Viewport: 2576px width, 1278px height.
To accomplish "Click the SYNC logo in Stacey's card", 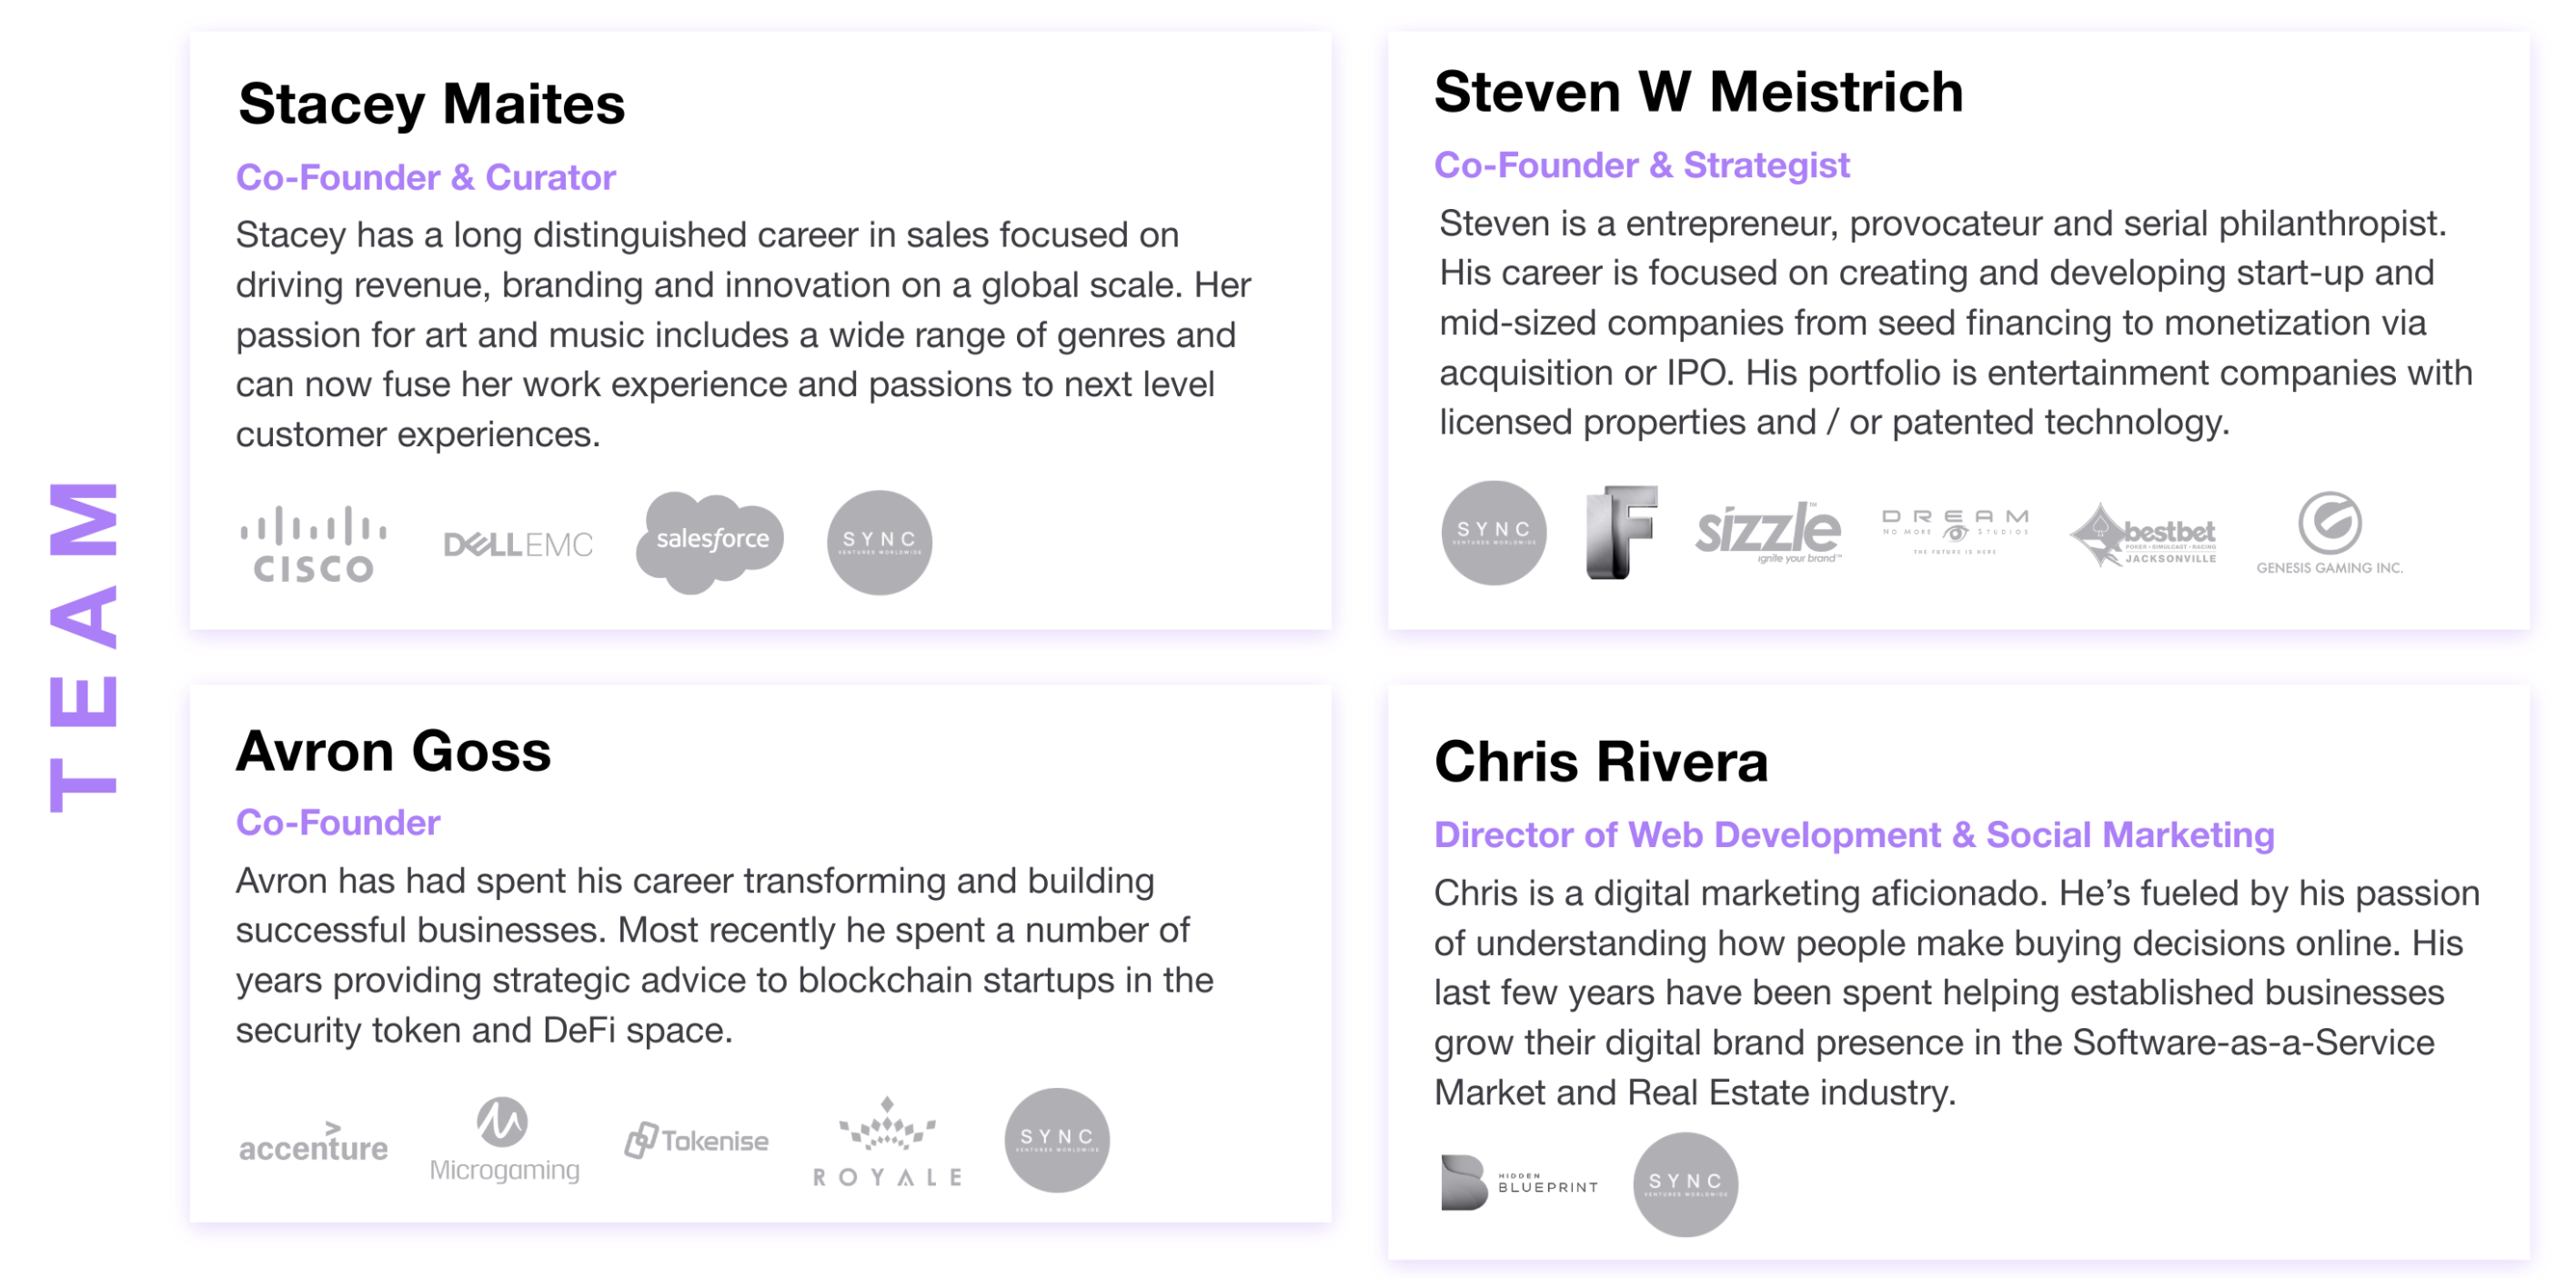I will (x=879, y=543).
